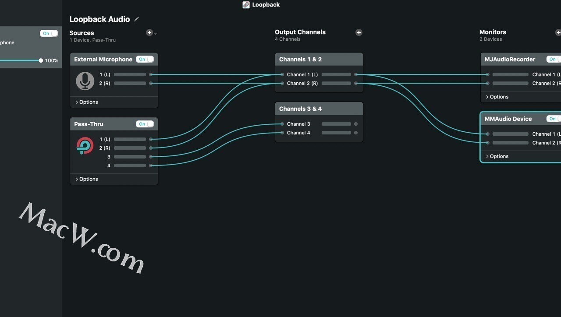This screenshot has width=561, height=317.
Task: Expand Options under MJAudioRecorder
Action: click(497, 97)
